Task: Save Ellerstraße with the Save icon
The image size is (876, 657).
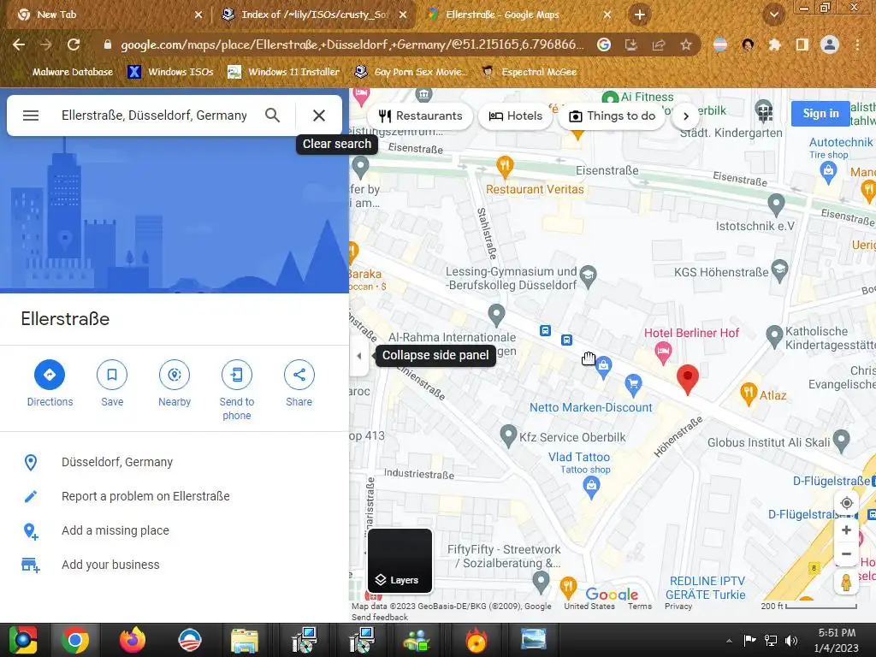Action: [112, 375]
